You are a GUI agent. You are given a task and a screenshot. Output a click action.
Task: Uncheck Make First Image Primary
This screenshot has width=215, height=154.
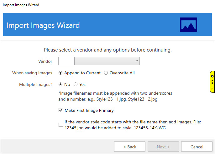tap(61, 110)
